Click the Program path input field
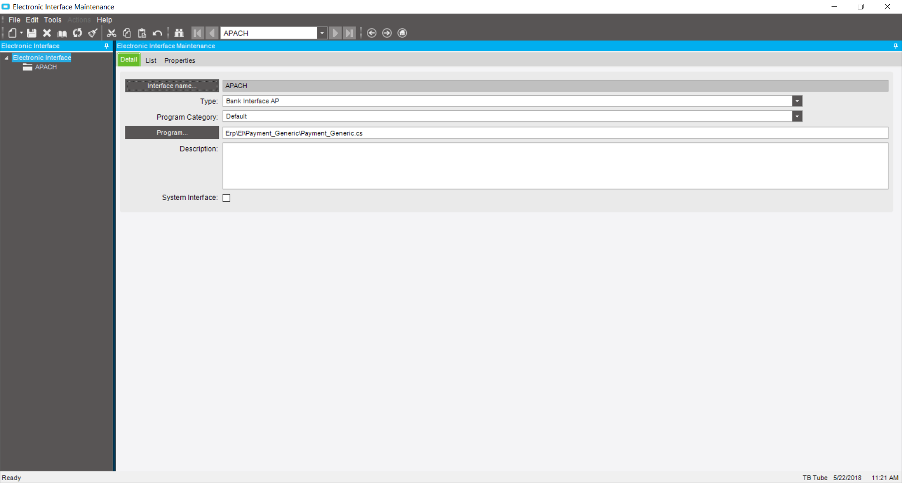This screenshot has height=483, width=902. (x=555, y=133)
